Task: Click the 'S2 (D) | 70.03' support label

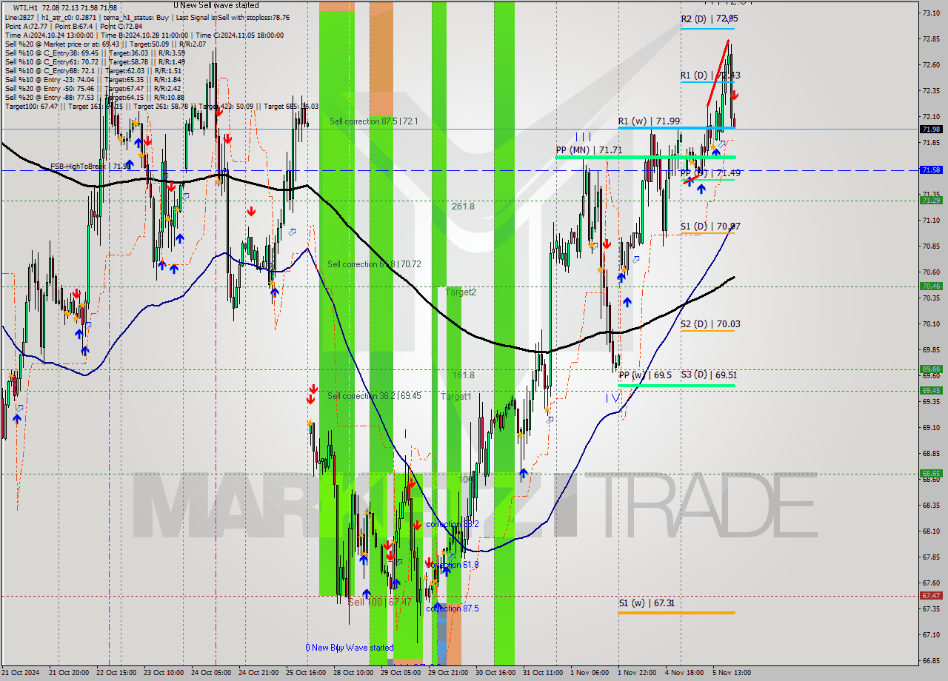Action: pyautogui.click(x=710, y=324)
